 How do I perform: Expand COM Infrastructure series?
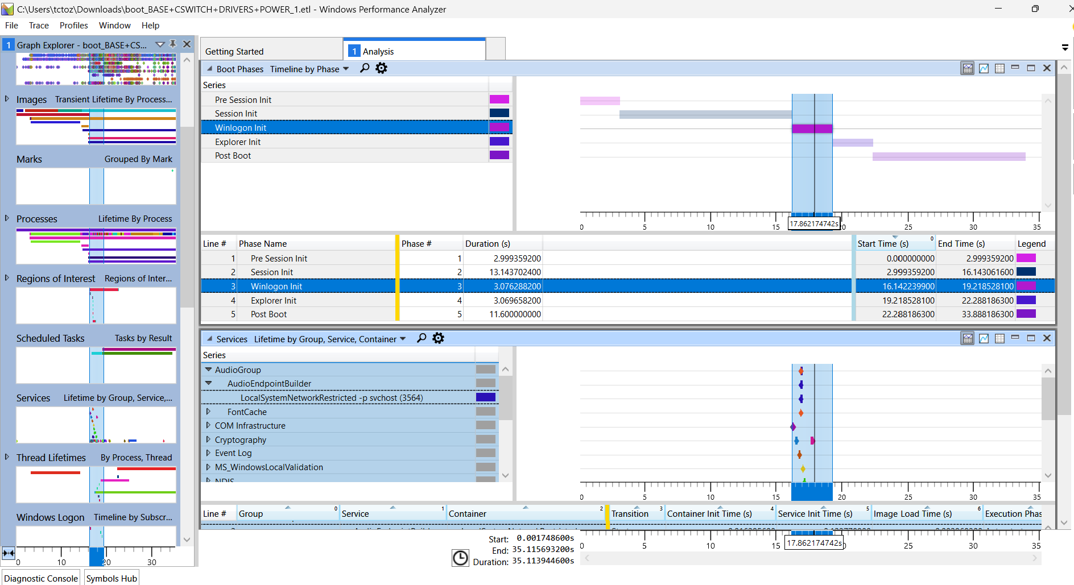tap(208, 425)
